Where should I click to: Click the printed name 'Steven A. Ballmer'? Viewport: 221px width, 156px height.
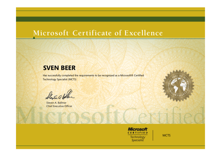click(x=56, y=103)
